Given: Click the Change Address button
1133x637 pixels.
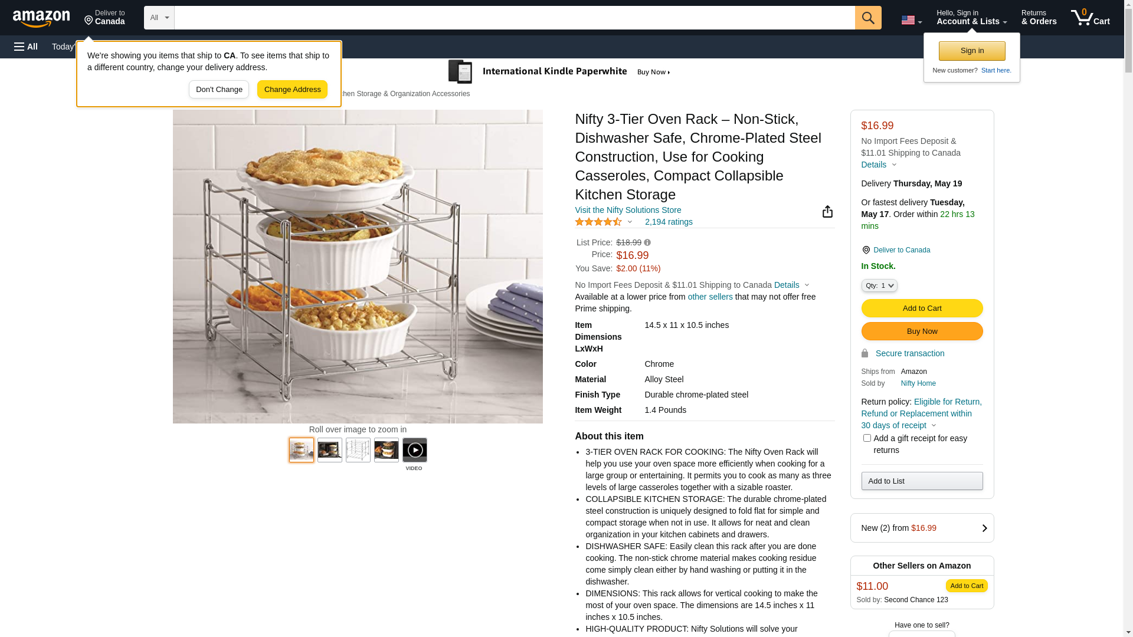Looking at the screenshot, I should click(x=292, y=90).
